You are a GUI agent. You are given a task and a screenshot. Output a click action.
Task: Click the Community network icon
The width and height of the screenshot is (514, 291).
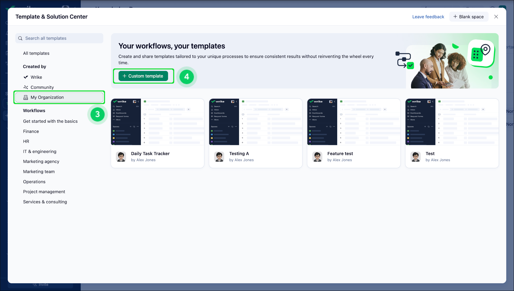pos(26,87)
